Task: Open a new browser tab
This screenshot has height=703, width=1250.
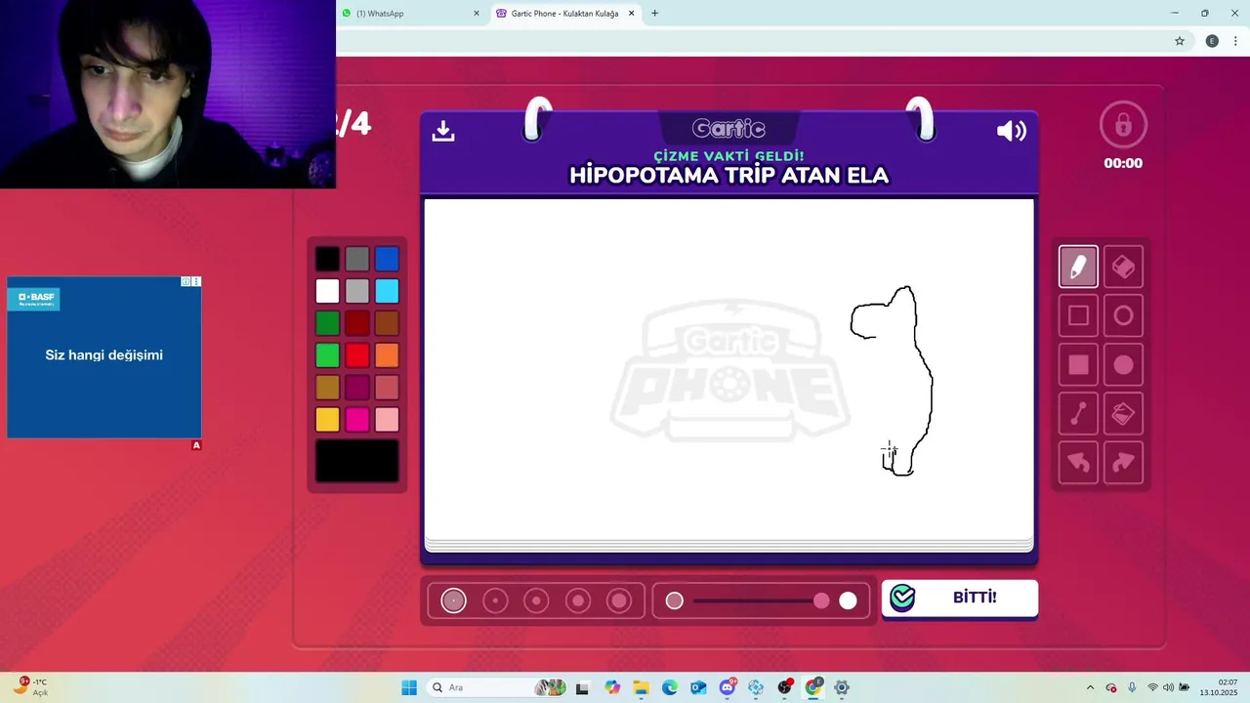Action: (654, 14)
